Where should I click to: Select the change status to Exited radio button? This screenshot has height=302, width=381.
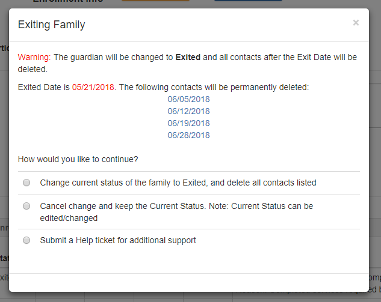(x=26, y=183)
